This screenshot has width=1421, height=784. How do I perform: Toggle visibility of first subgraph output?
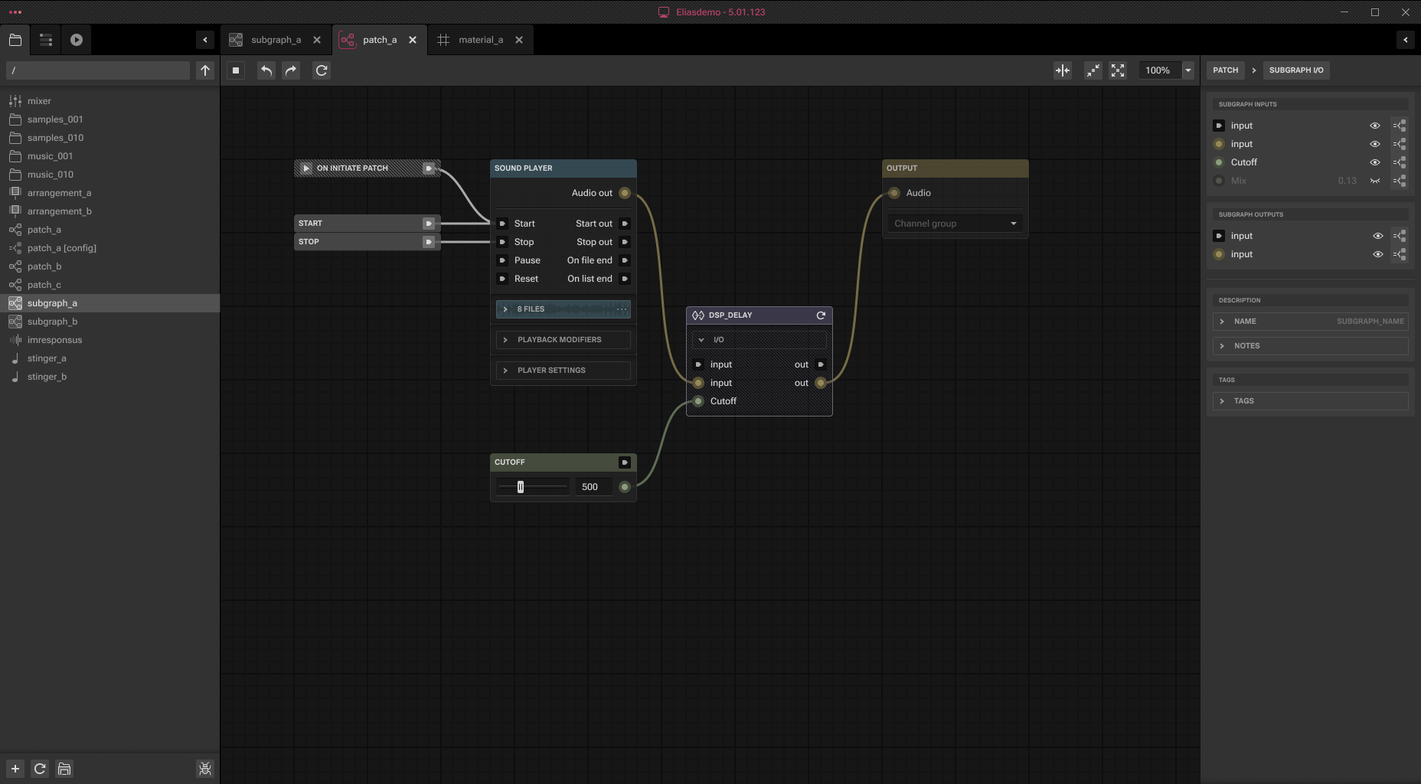coord(1378,236)
